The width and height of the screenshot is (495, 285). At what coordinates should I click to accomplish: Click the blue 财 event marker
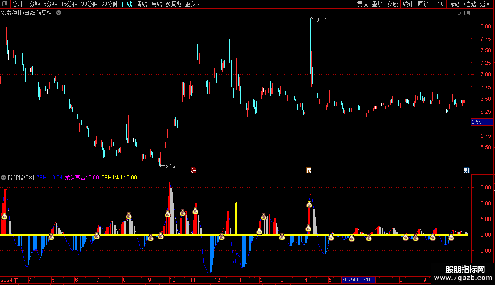[467, 170]
